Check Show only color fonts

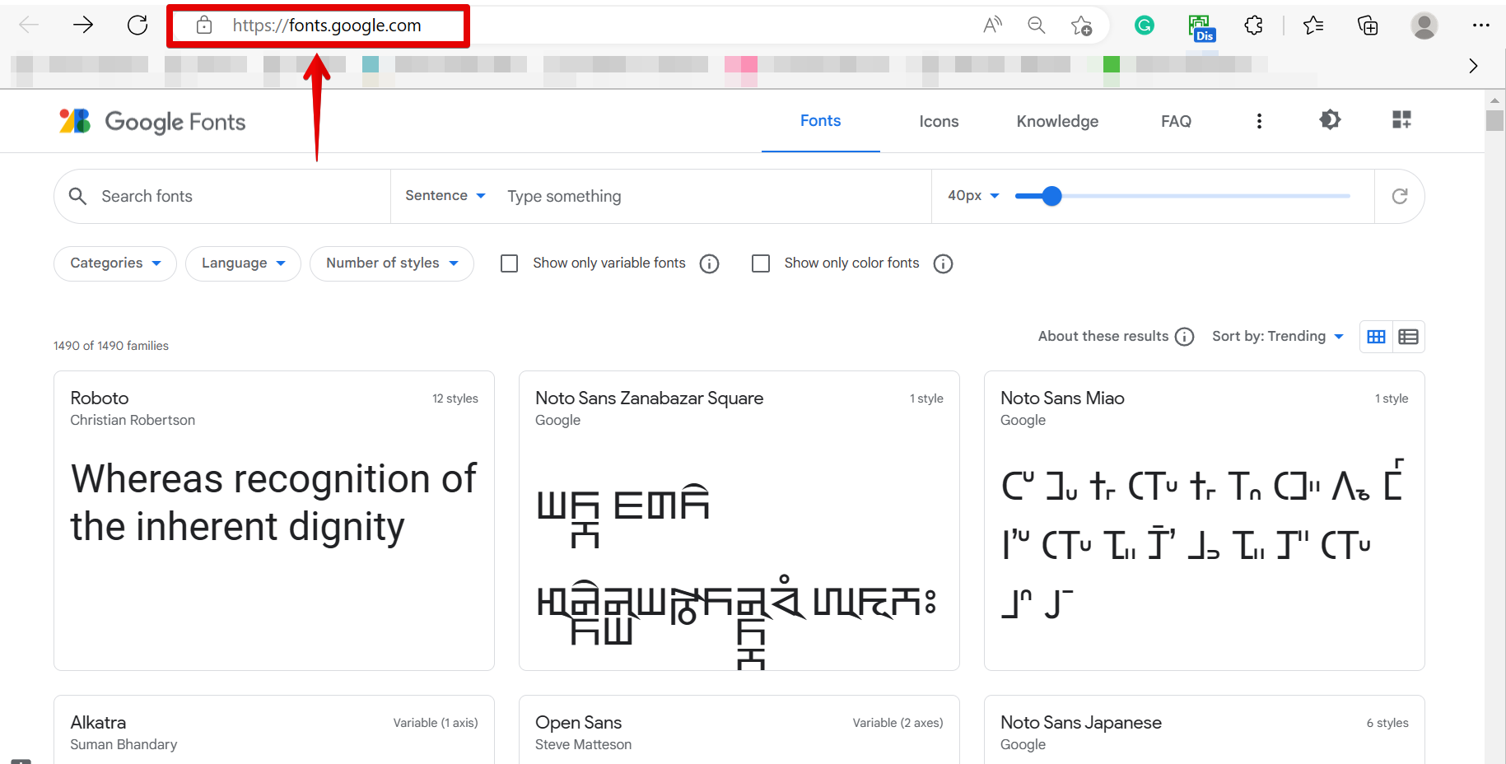pos(761,263)
